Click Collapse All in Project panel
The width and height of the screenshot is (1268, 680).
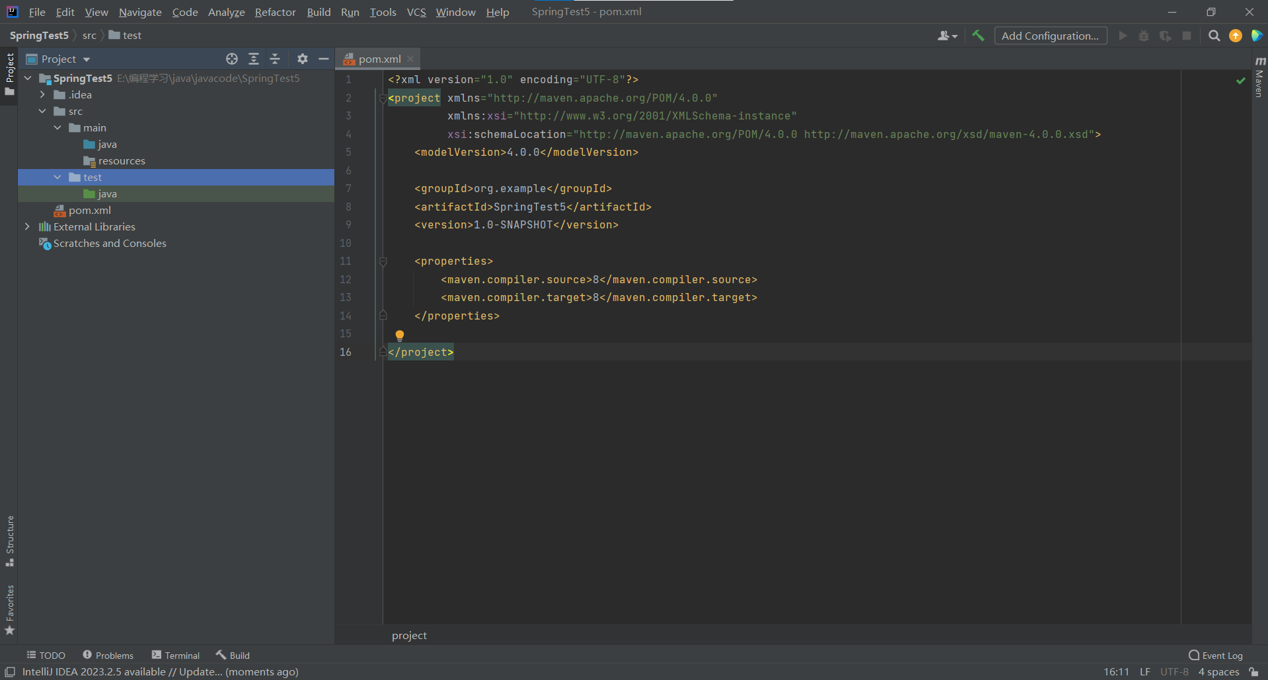(x=275, y=59)
